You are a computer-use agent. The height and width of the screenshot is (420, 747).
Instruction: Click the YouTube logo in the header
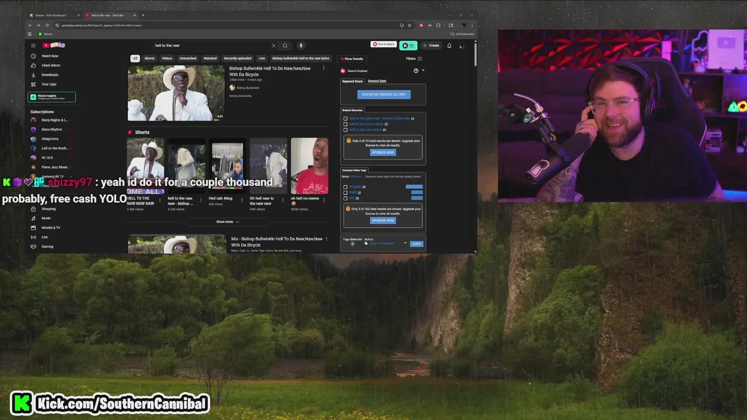53,45
